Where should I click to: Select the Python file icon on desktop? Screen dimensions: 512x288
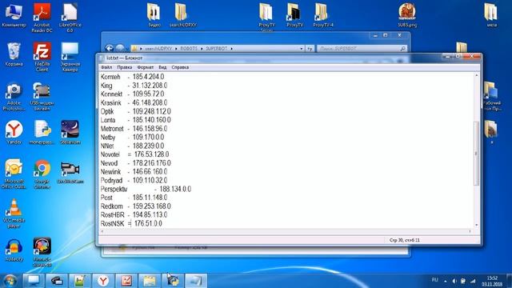point(42,132)
